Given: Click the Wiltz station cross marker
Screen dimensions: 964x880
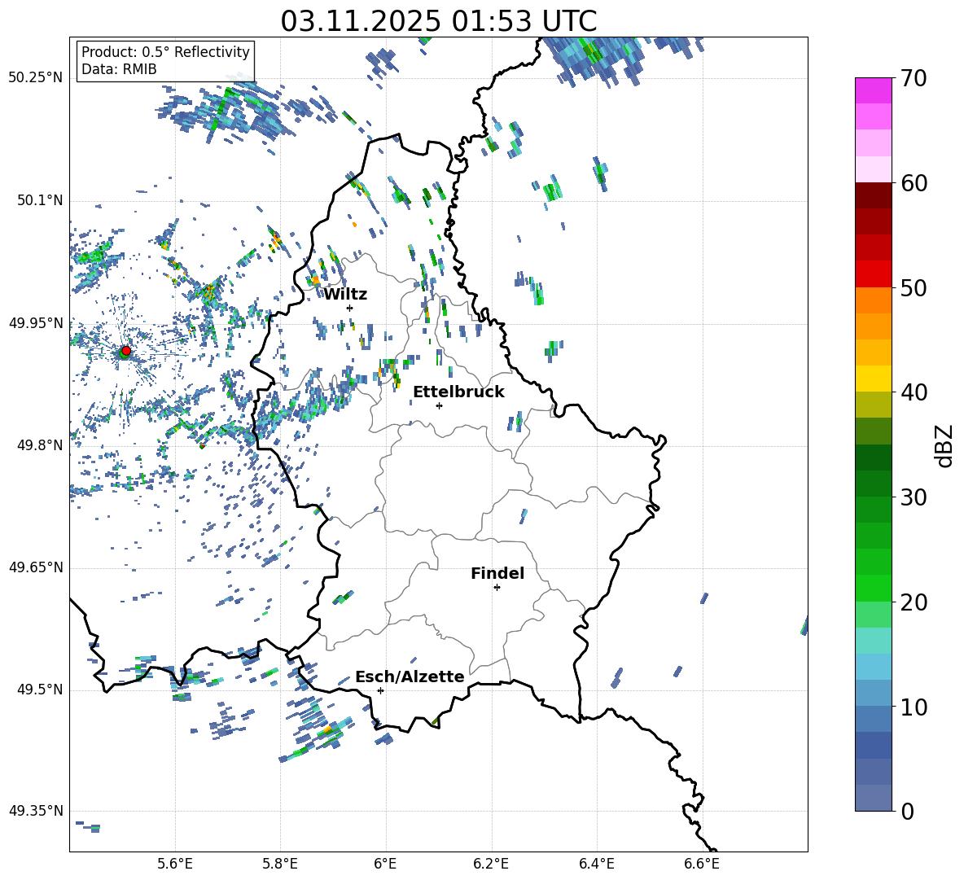Looking at the screenshot, I should tap(349, 308).
